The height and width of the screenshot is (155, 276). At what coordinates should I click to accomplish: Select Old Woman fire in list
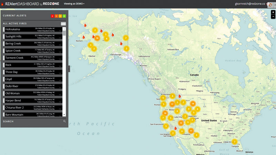pos(32,93)
